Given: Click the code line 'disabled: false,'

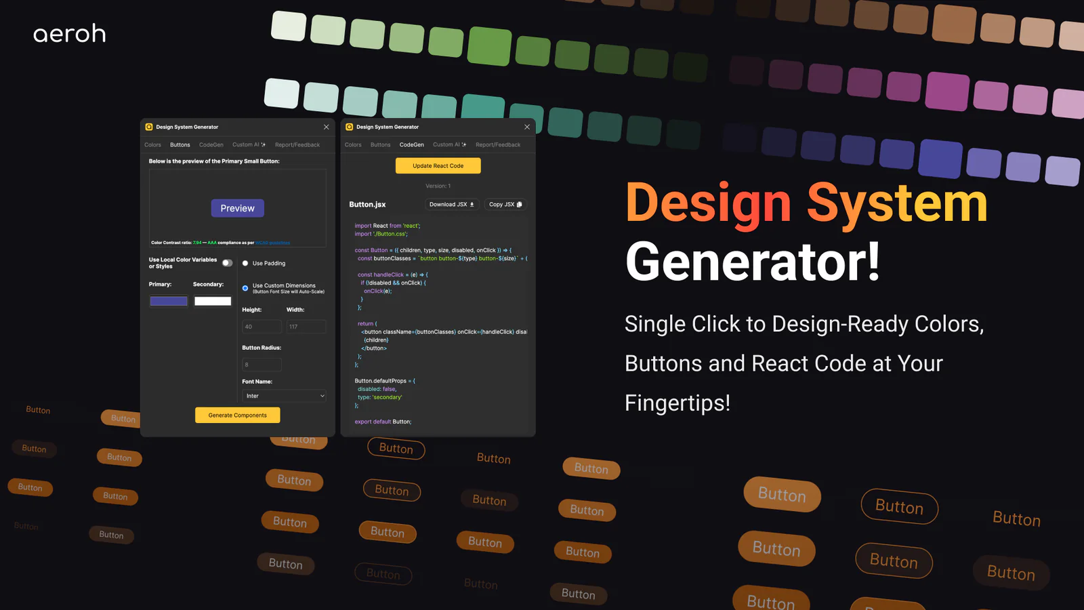Looking at the screenshot, I should tap(377, 388).
